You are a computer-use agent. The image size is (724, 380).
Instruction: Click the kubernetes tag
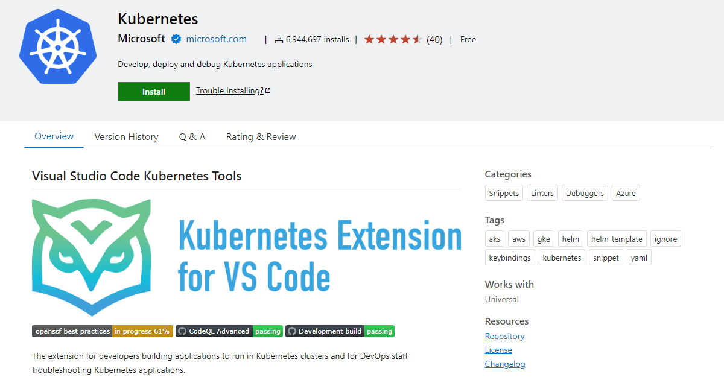tap(562, 258)
